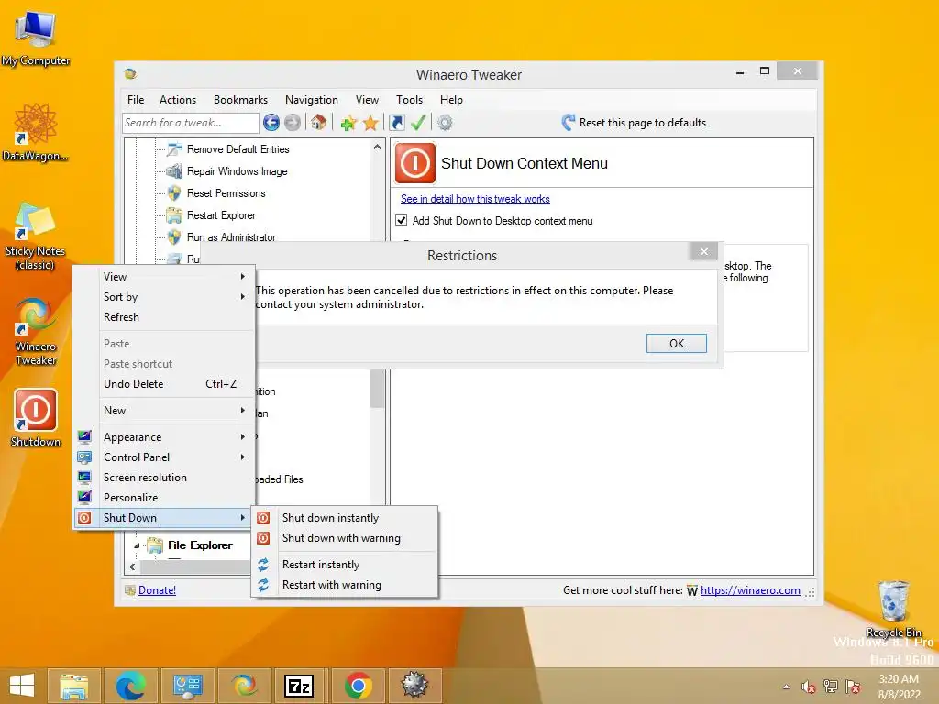Open the Donate! link

pyautogui.click(x=157, y=590)
